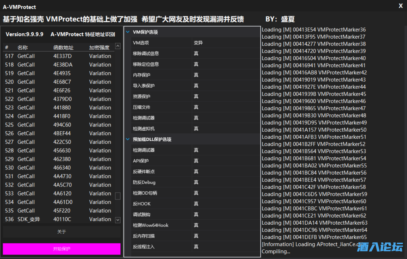Select row 522 GetCall 4379D0
This screenshot has height=259, width=407.
[59, 99]
